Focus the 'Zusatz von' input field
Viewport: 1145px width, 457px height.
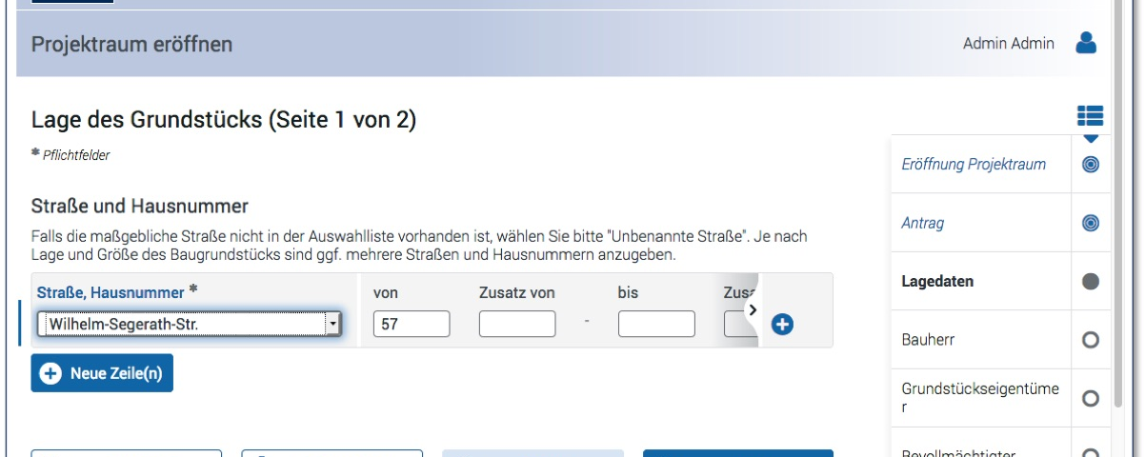(x=516, y=325)
